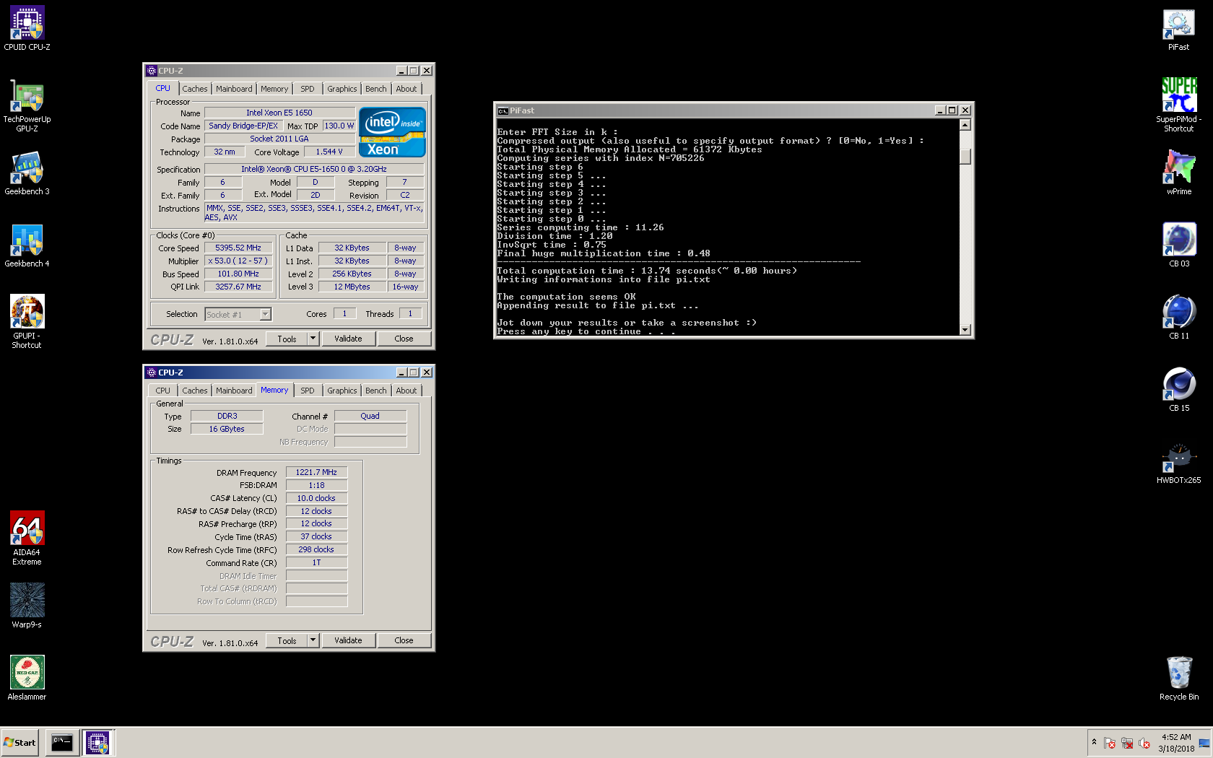Open the Geekbench 3 desktop icon
The width and height of the screenshot is (1213, 758).
27,173
